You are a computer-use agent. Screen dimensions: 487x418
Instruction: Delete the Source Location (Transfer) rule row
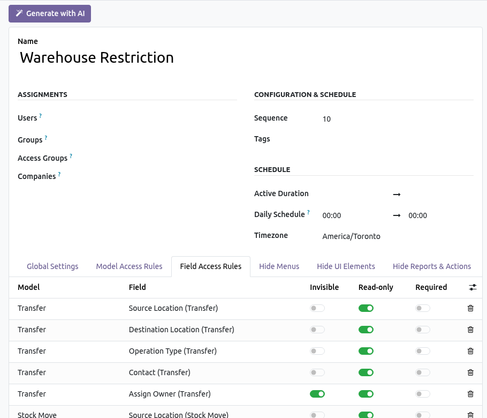click(470, 308)
